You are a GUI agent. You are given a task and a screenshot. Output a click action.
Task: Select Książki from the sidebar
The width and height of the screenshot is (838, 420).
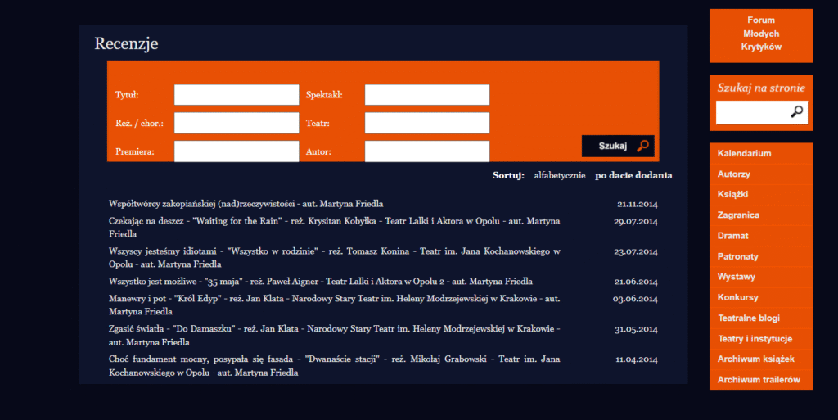[732, 195]
